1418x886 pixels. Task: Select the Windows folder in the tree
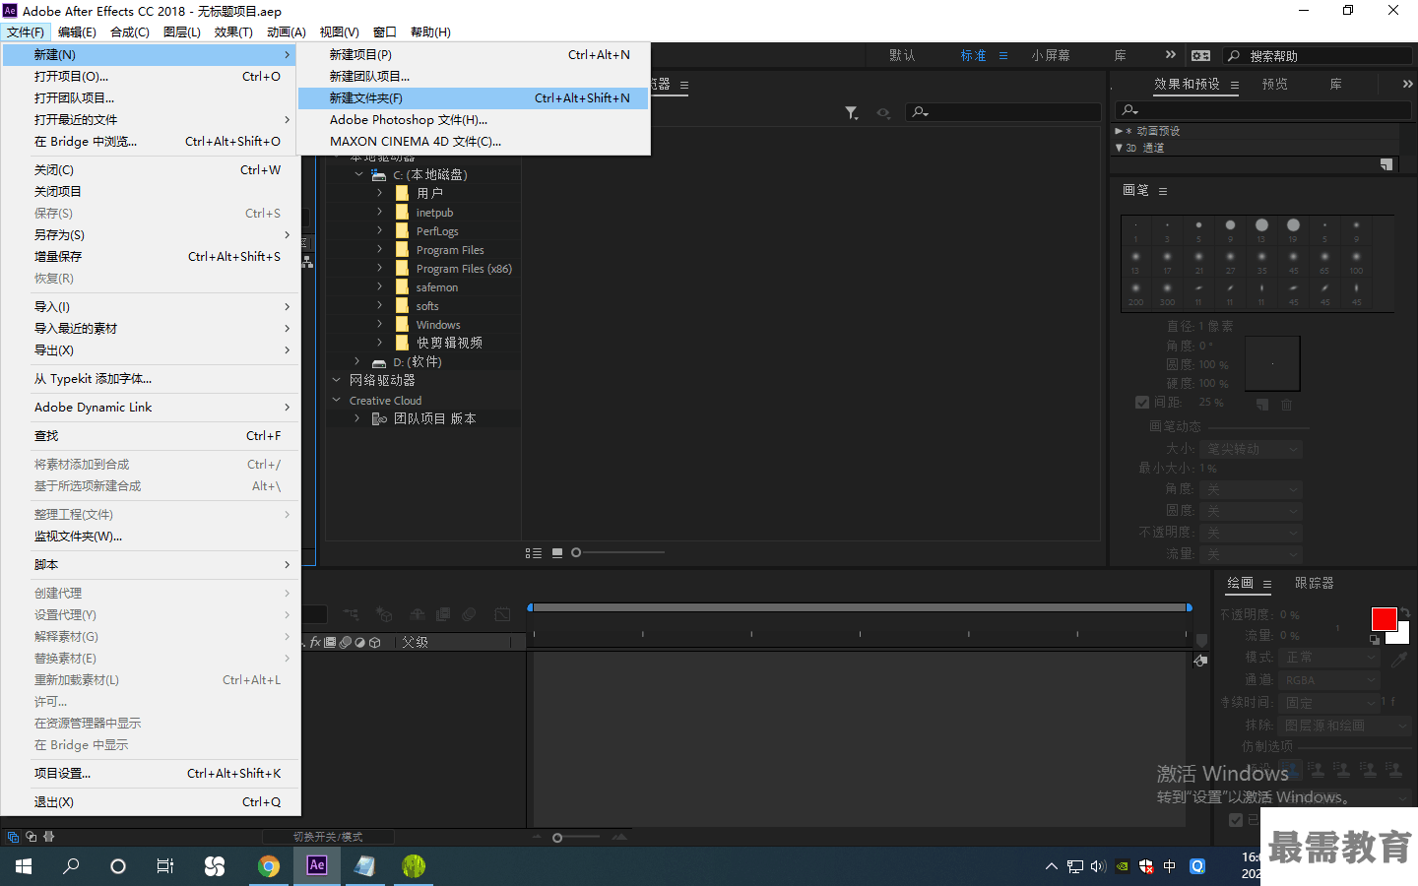[438, 325]
